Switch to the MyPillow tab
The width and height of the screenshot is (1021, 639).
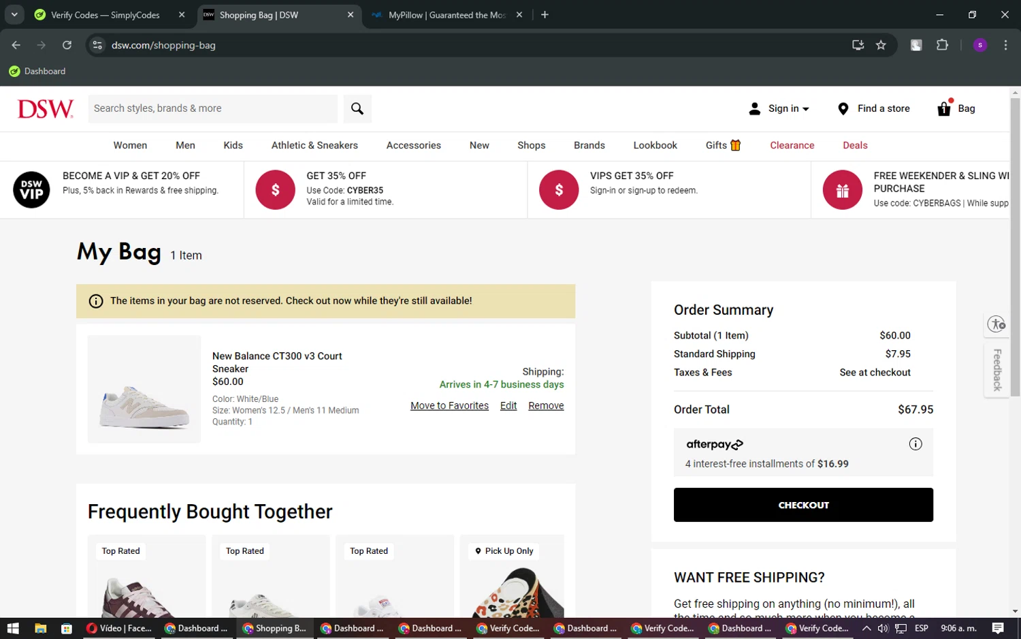tap(447, 15)
